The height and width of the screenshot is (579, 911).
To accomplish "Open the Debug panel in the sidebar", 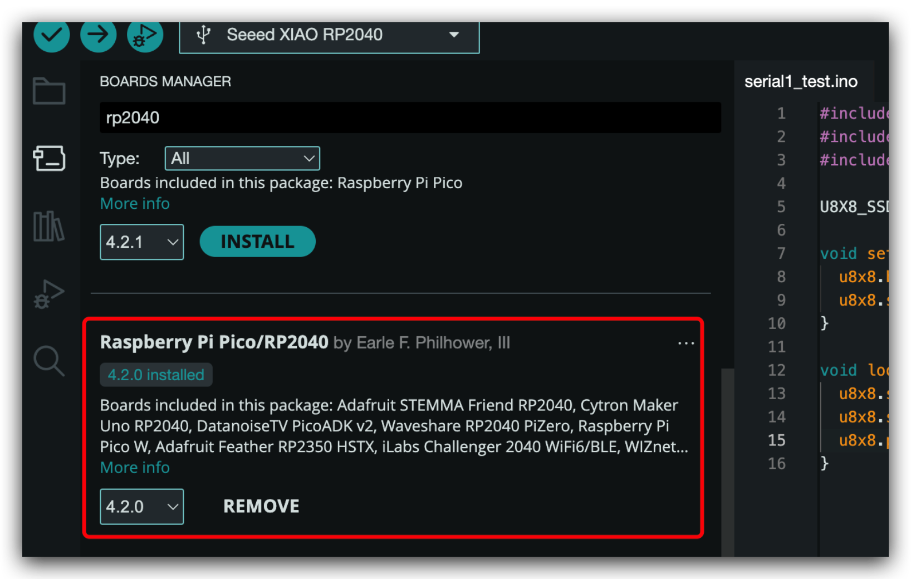I will [49, 294].
